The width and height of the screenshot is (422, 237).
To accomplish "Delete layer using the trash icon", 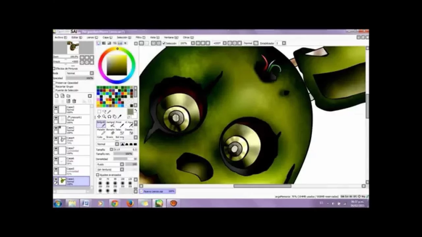I will tap(74, 101).
